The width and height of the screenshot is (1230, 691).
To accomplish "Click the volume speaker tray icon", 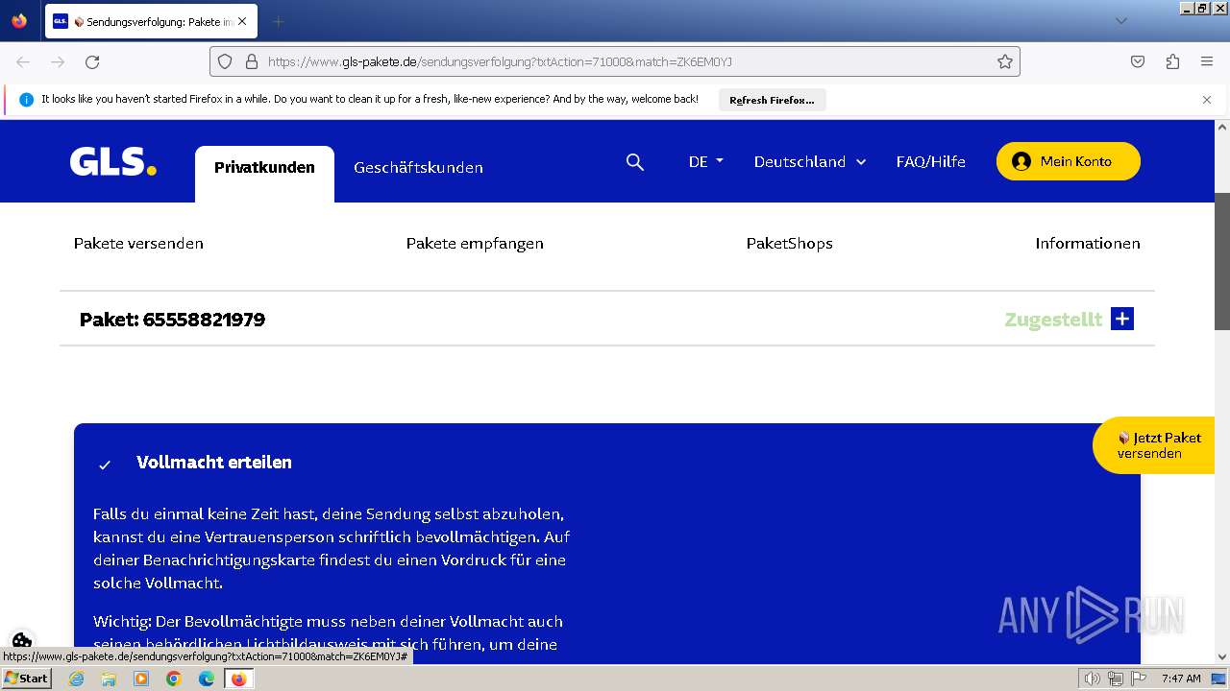I will [1093, 679].
